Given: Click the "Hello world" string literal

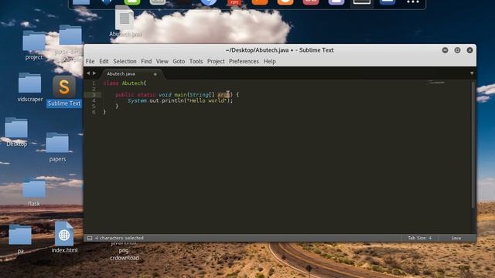Looking at the screenshot, I should click(x=207, y=100).
